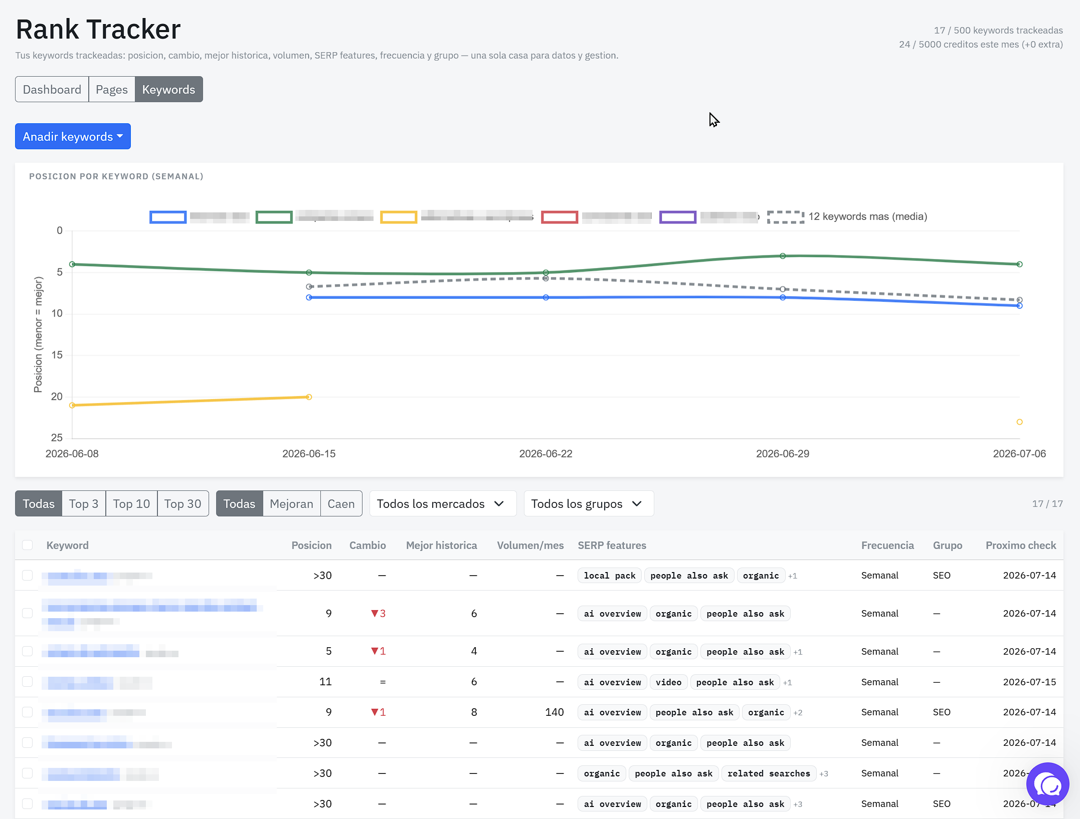Filter by Top 30 positions
Viewport: 1080px width, 819px height.
tap(183, 503)
